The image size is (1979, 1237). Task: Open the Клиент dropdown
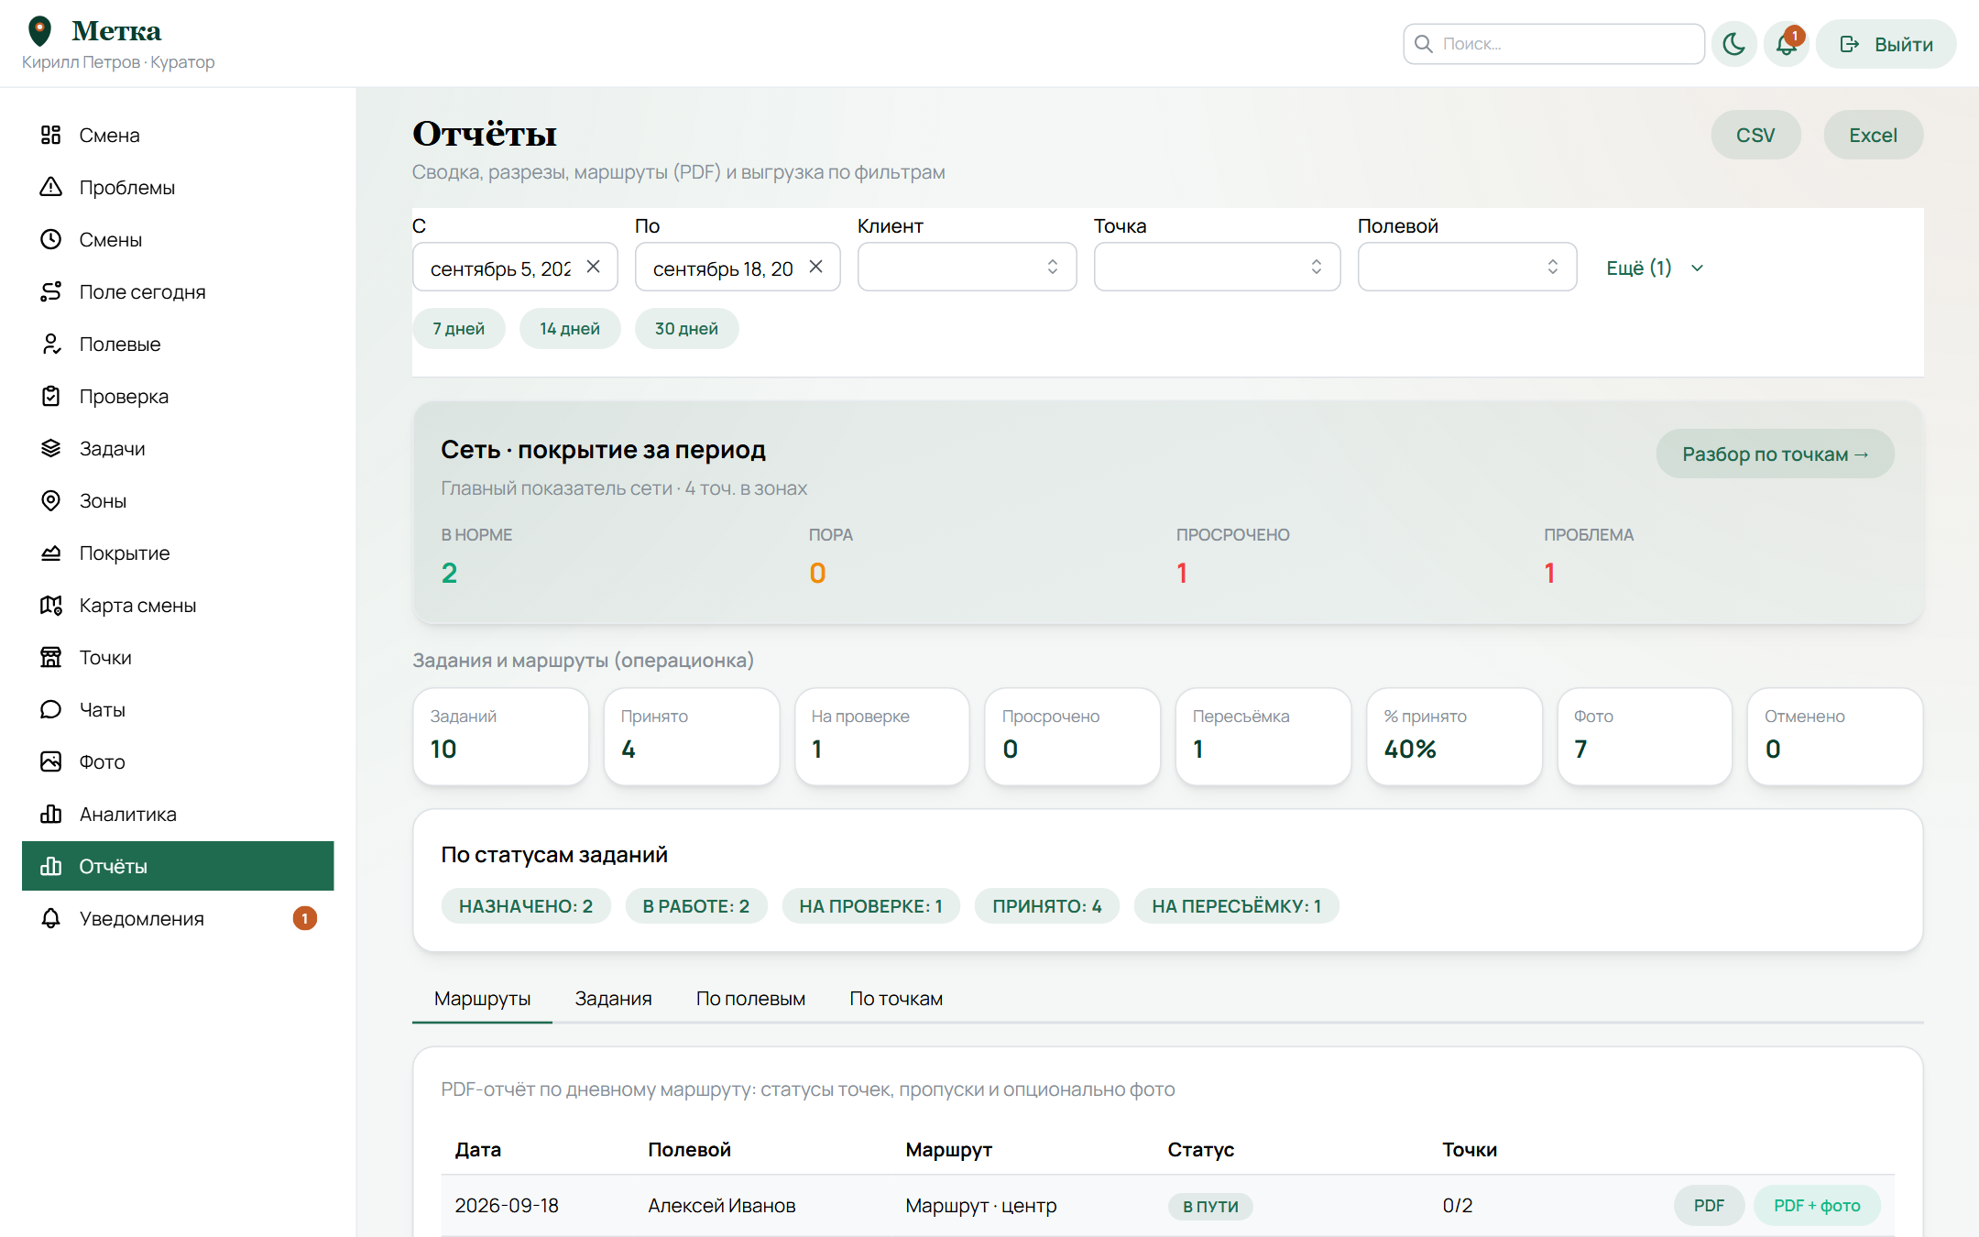click(967, 267)
